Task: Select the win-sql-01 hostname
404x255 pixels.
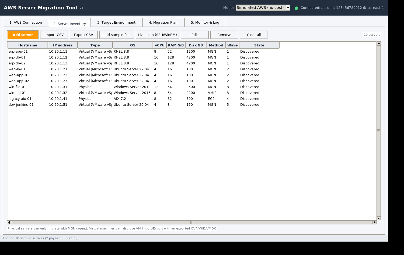Action: pos(17,93)
